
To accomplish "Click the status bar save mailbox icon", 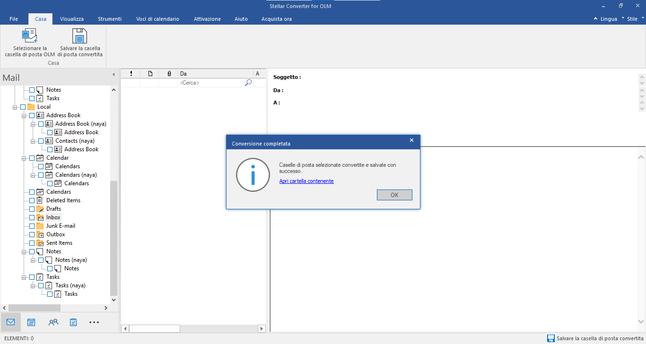I will click(550, 338).
